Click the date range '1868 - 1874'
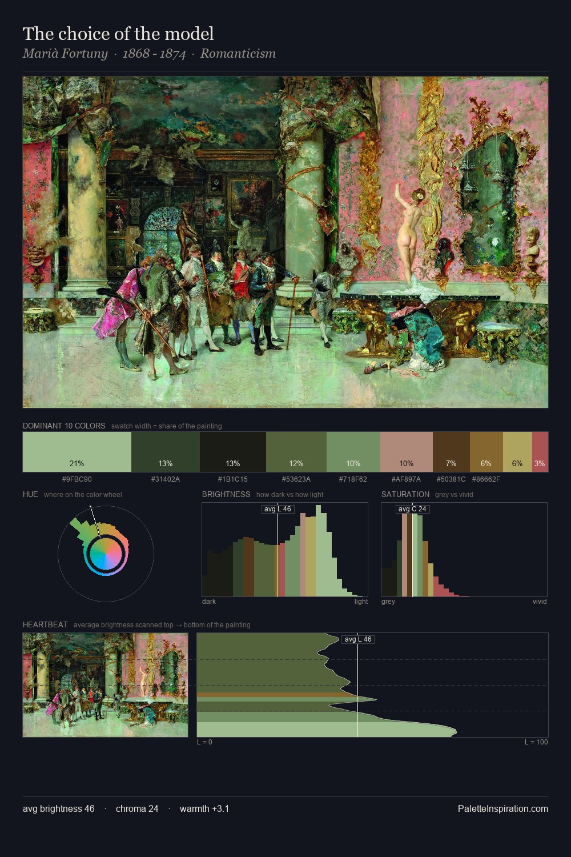The image size is (571, 857). point(154,54)
